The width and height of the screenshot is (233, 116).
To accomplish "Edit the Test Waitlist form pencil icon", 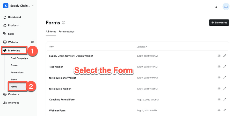I will [224, 66].
